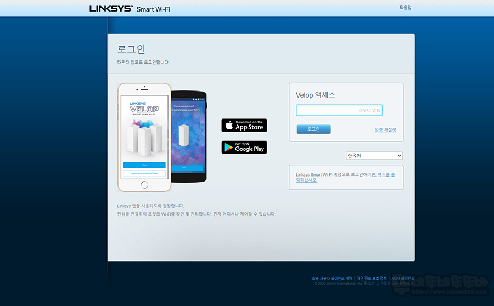Click the 라우터 암호로 로그인합니다 subtitle
494x306 pixels.
[x=143, y=62]
